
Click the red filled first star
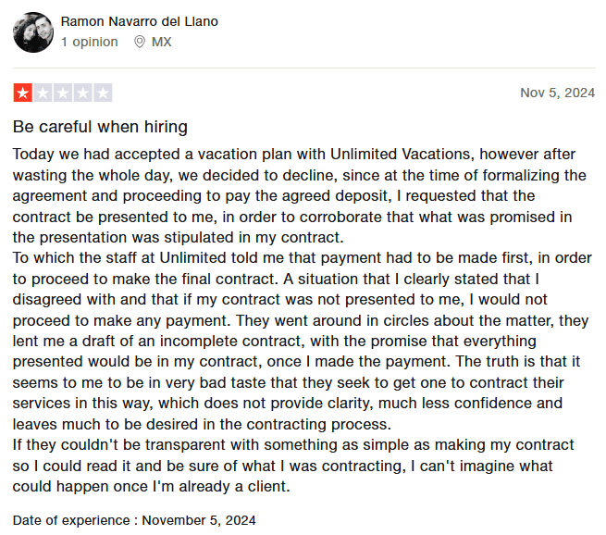click(22, 93)
